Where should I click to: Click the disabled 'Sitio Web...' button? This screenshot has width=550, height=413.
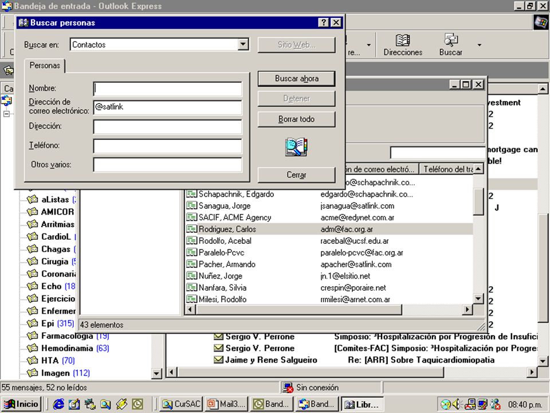296,45
